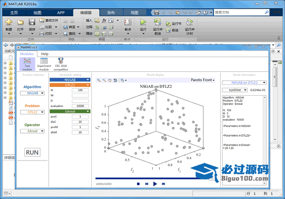Click the 保存 (Save) disk icon
Image resolution: width=285 pixels, height=199 pixels.
pos(32,22)
